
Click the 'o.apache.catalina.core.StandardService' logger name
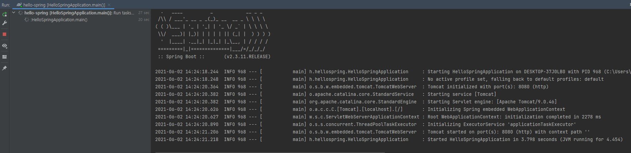pos(362,94)
